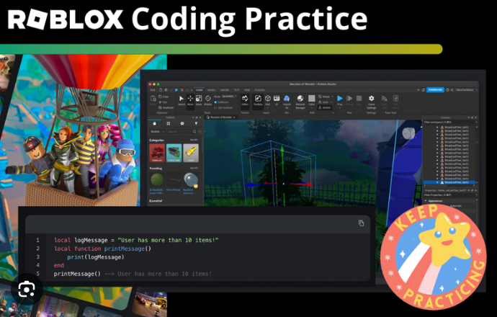Click the Resume test button
Viewport: 497px width, 317px height.
click(349, 100)
